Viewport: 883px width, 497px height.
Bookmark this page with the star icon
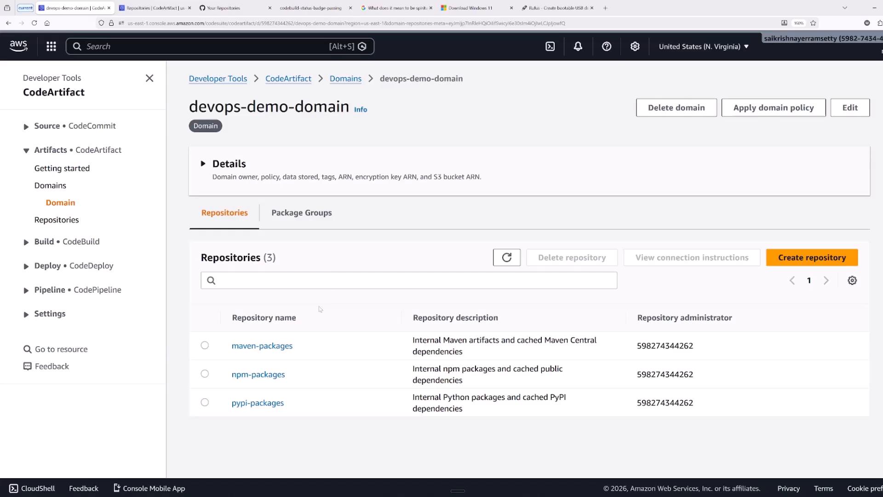click(813, 23)
